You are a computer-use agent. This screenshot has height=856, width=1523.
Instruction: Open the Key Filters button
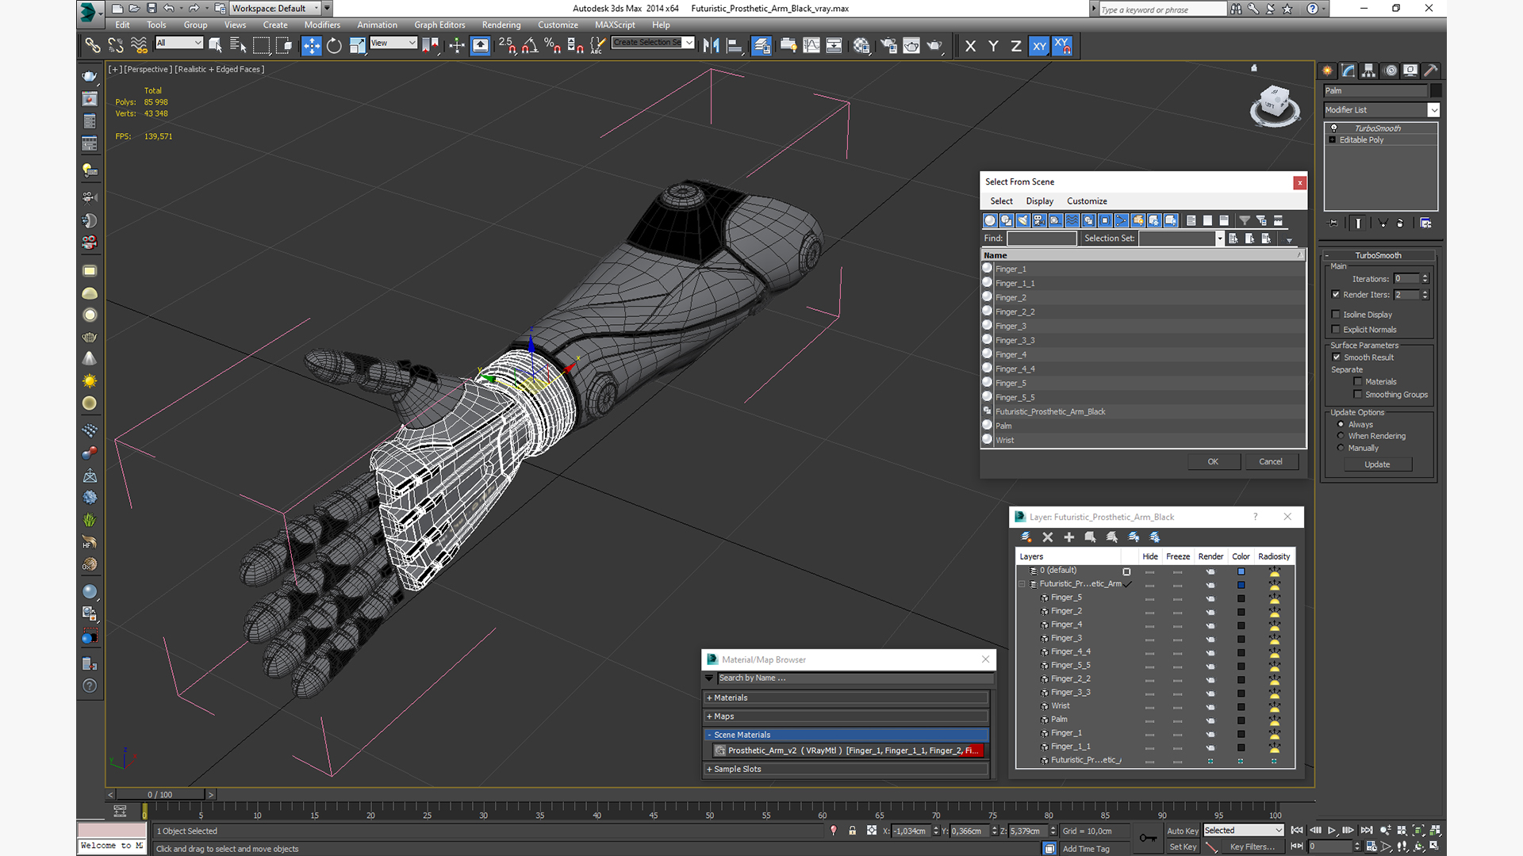(1252, 847)
